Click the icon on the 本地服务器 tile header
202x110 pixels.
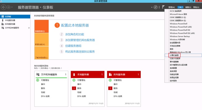74,74
